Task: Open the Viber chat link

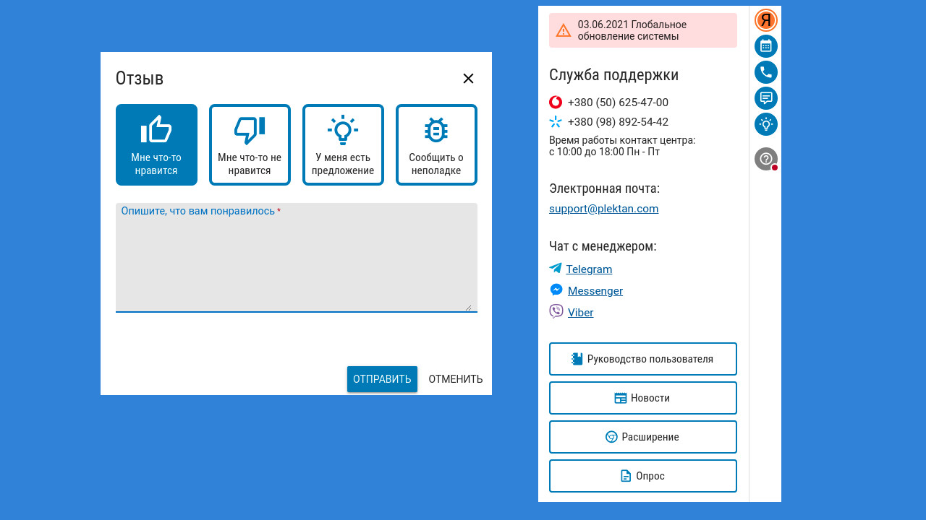Action: click(x=581, y=313)
